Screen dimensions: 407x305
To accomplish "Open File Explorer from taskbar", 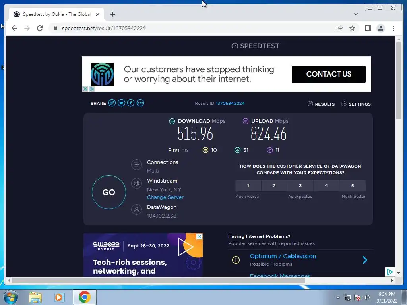I will (35, 297).
